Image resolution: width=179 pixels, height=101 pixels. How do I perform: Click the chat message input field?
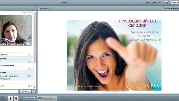[x=9, y=91]
